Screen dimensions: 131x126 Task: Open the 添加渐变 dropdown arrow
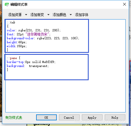pos(48,15)
